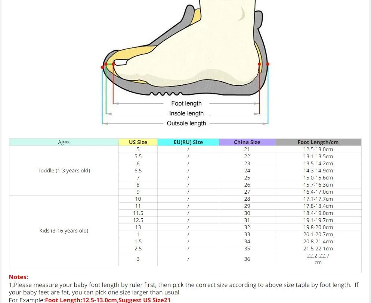Viewport: 371px width, 303px height.
Task: Click foot length '17.8-18.4cm' cell
Action: pos(318,206)
